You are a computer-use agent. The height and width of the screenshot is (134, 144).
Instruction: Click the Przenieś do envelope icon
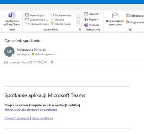(27, 15)
